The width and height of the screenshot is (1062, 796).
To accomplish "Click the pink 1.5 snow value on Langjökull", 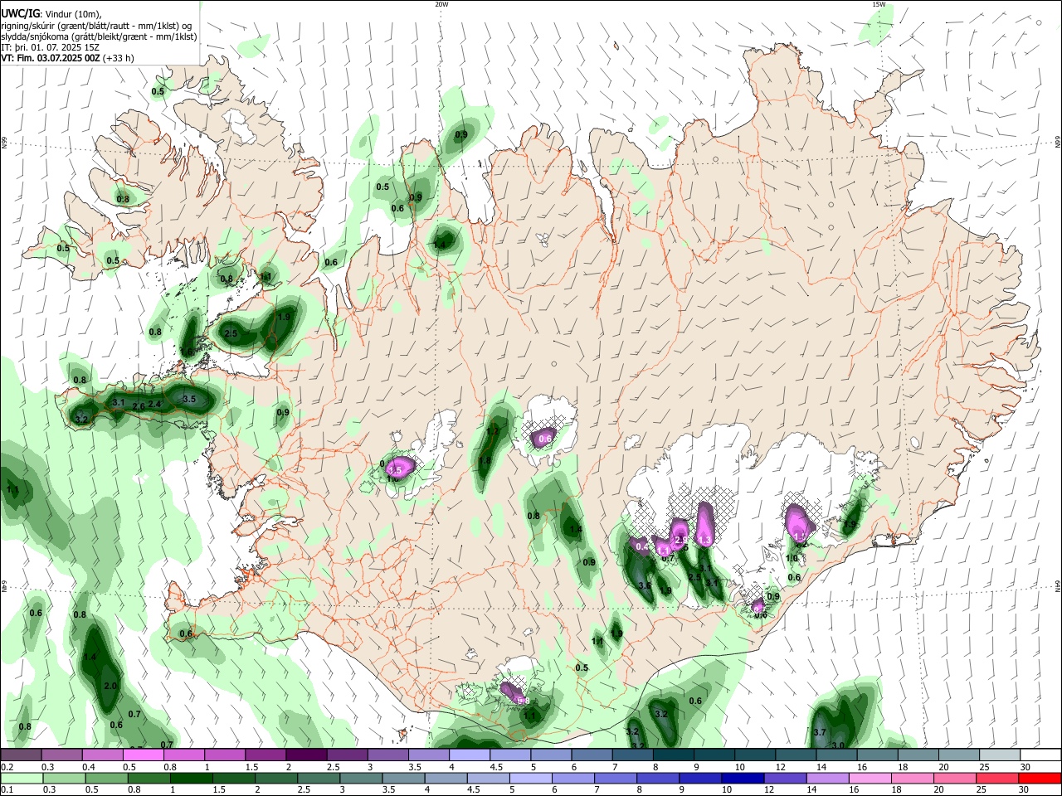I will 395,471.
